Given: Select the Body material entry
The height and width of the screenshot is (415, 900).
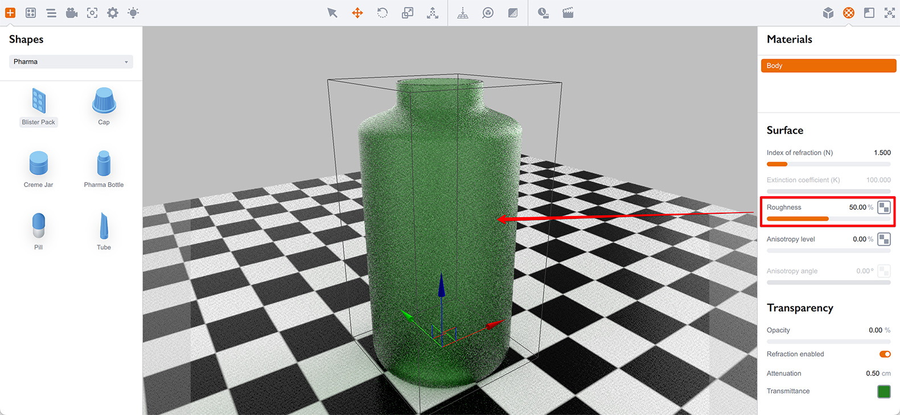Looking at the screenshot, I should click(x=828, y=65).
